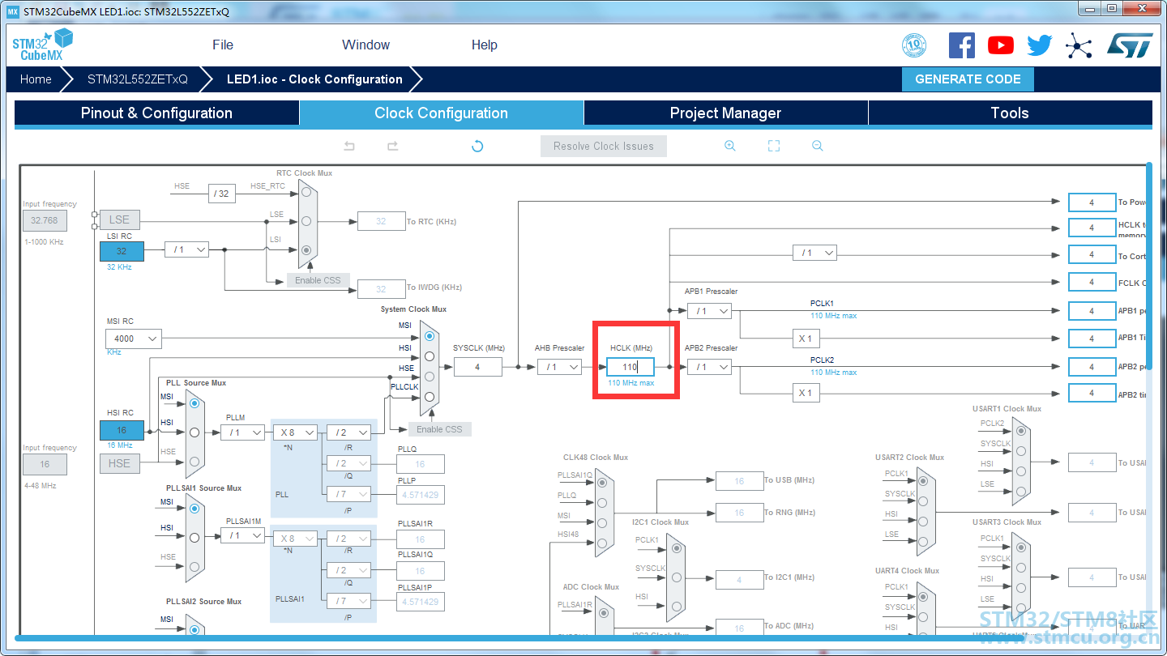The image size is (1167, 656).
Task: Select PLLQ in CLK48 Clock Mux
Action: pos(601,503)
